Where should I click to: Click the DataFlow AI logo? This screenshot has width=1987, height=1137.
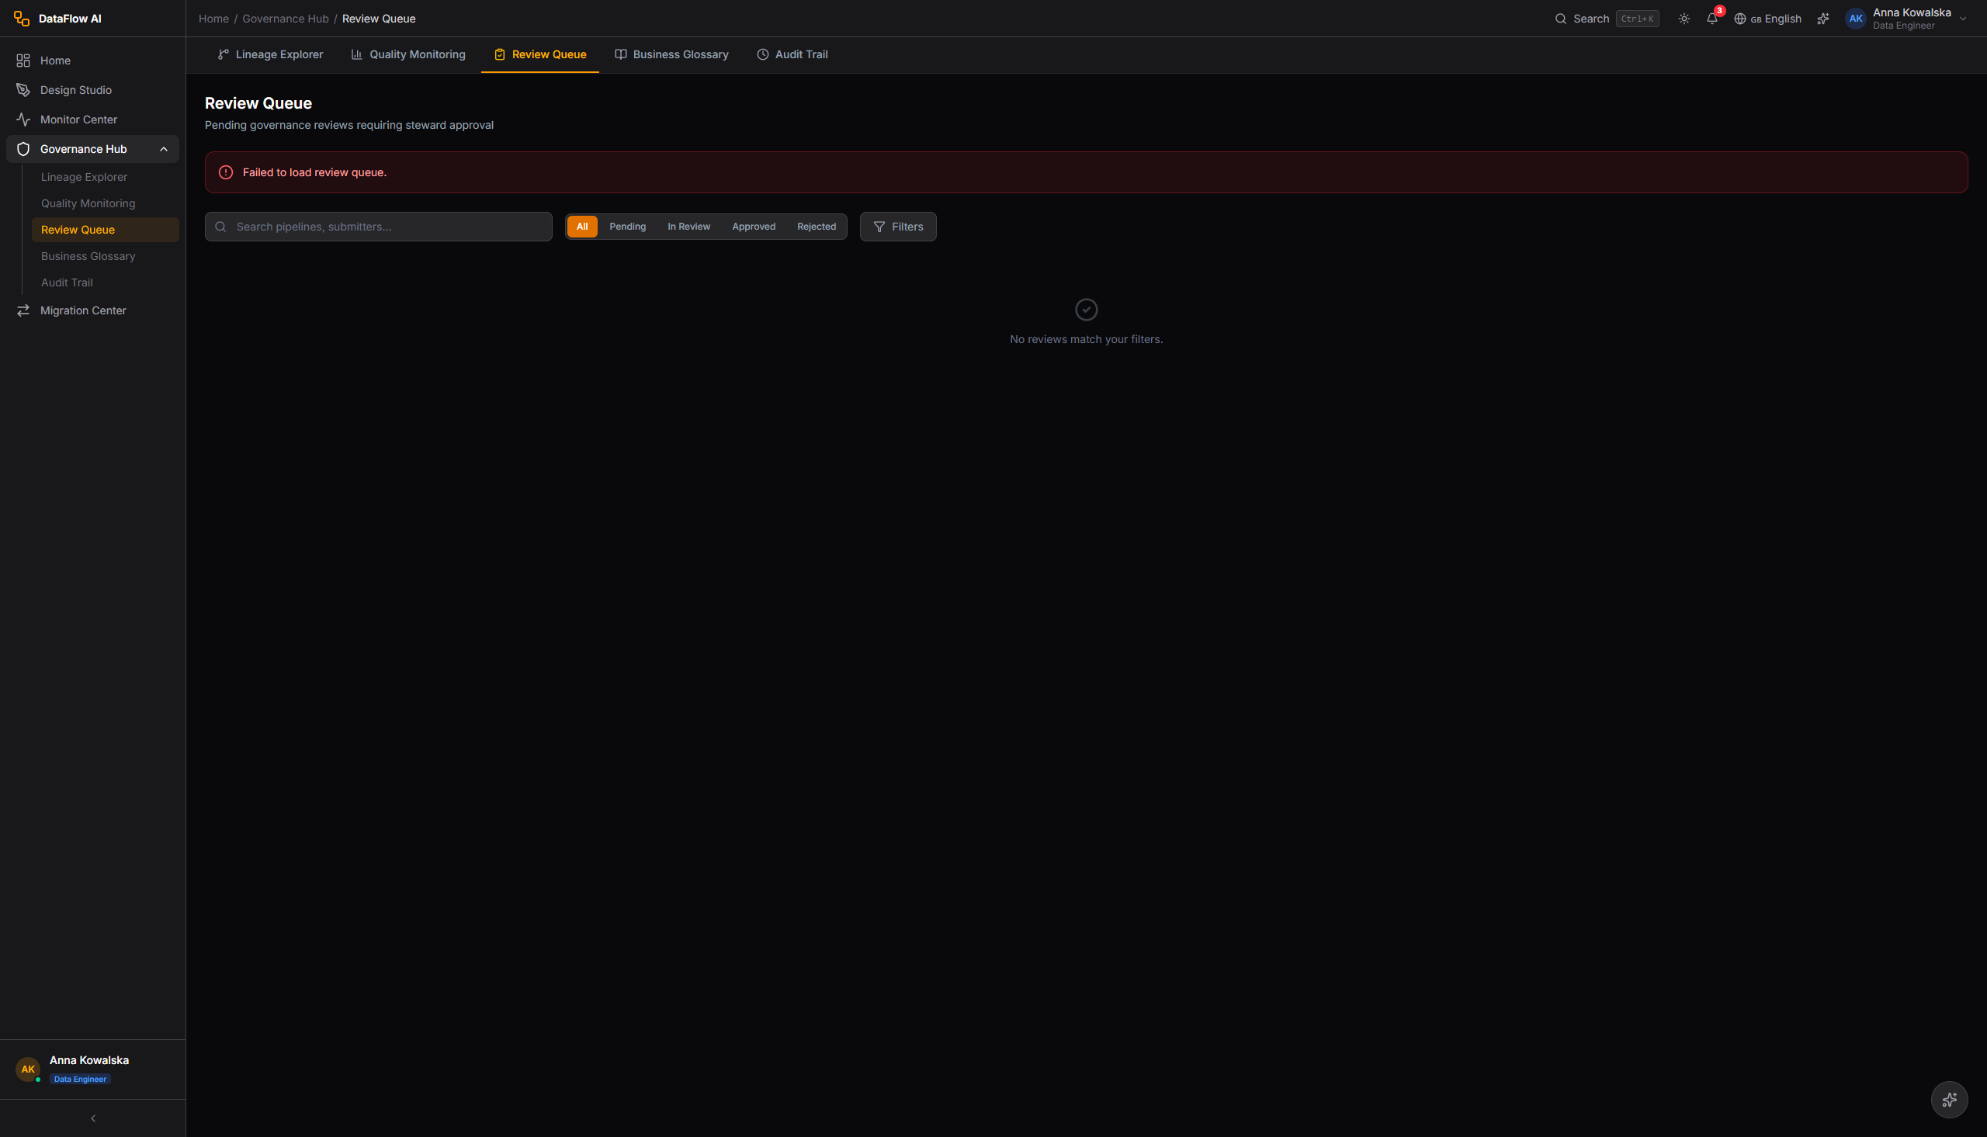point(57,19)
